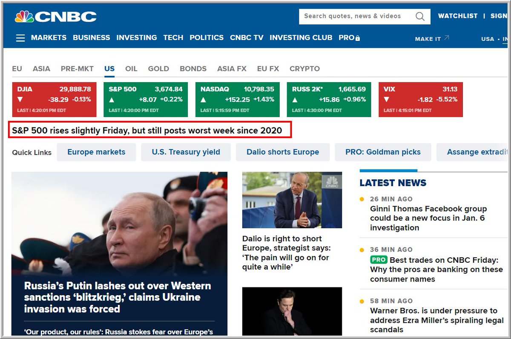The image size is (511, 339).
Task: Click the Assange extradition quick link
Action: pyautogui.click(x=473, y=152)
